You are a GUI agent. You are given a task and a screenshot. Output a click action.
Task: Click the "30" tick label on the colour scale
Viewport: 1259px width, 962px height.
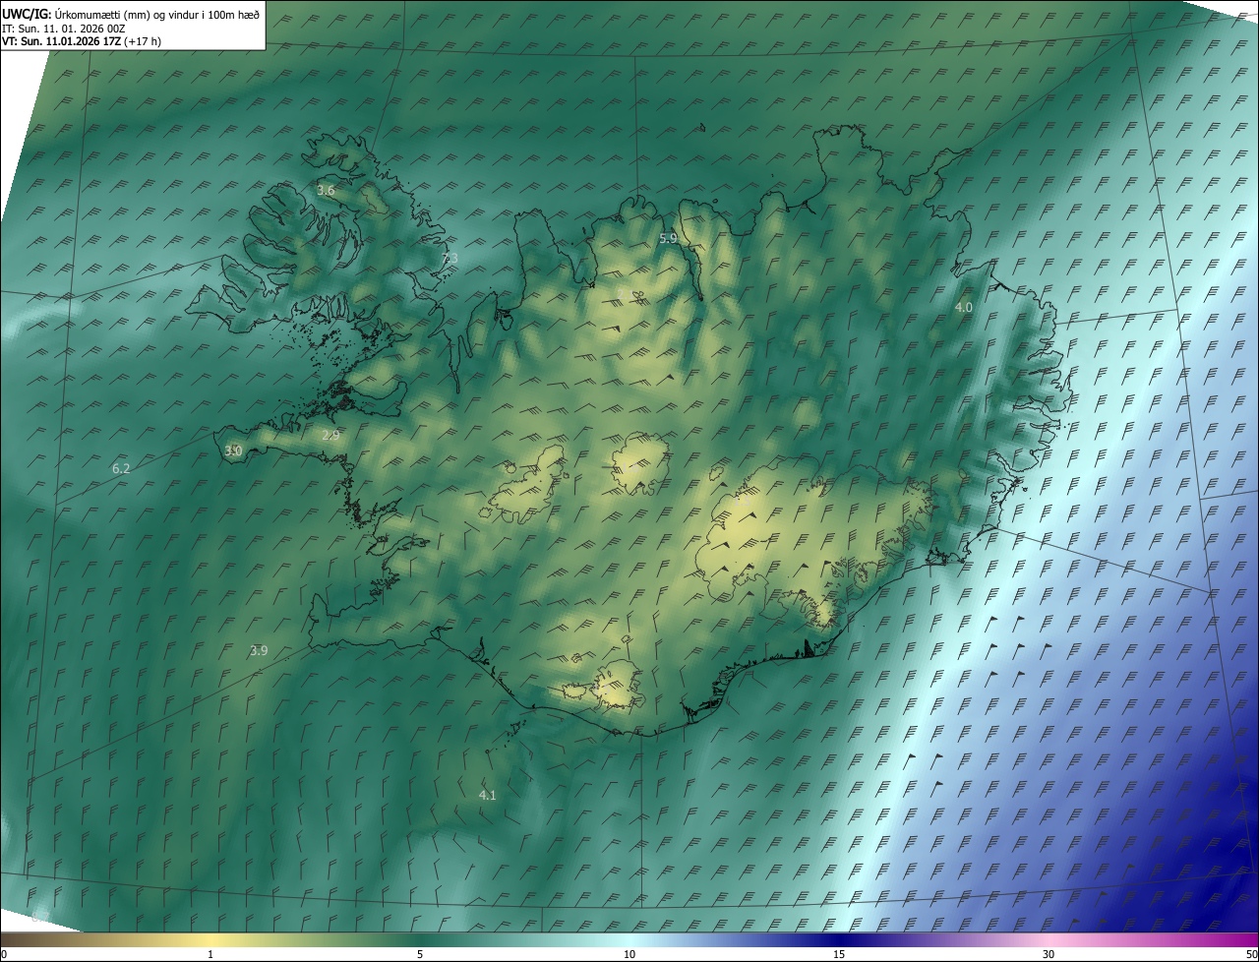coord(1049,954)
